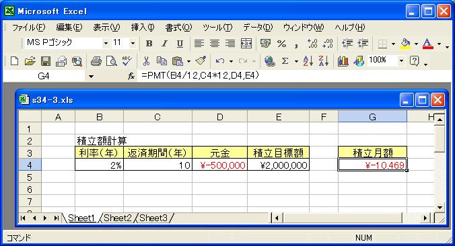
Task: Click the Format Painter brush icon
Action: coord(201,61)
